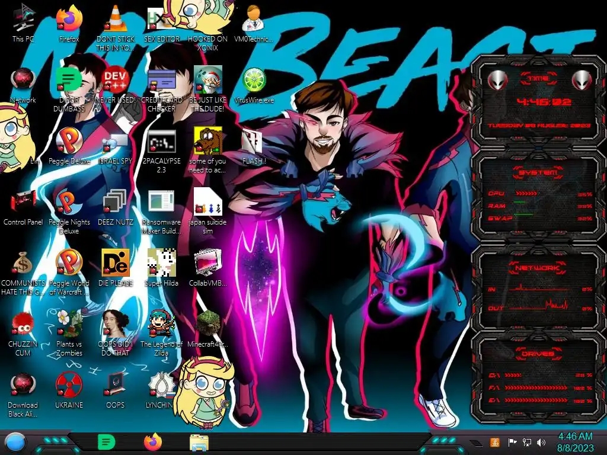Click the SYSTEM widget header
The height and width of the screenshot is (455, 607).
(x=538, y=172)
